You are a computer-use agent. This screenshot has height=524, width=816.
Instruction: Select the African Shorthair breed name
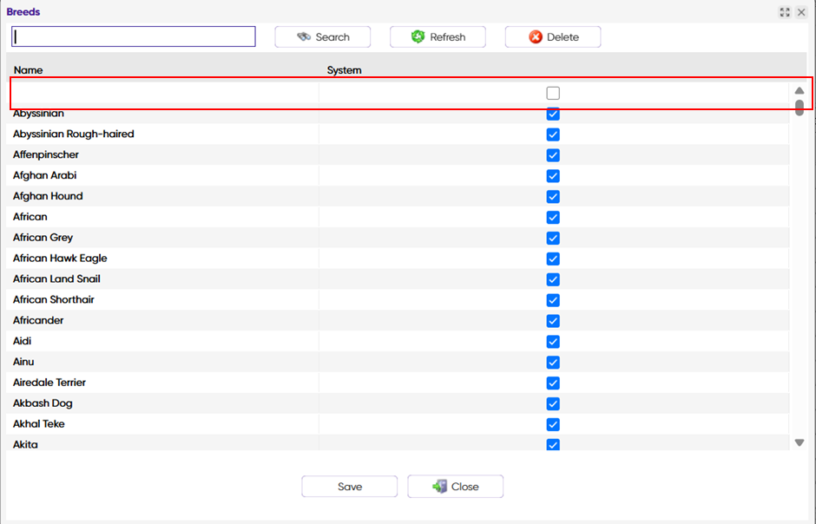click(x=54, y=300)
